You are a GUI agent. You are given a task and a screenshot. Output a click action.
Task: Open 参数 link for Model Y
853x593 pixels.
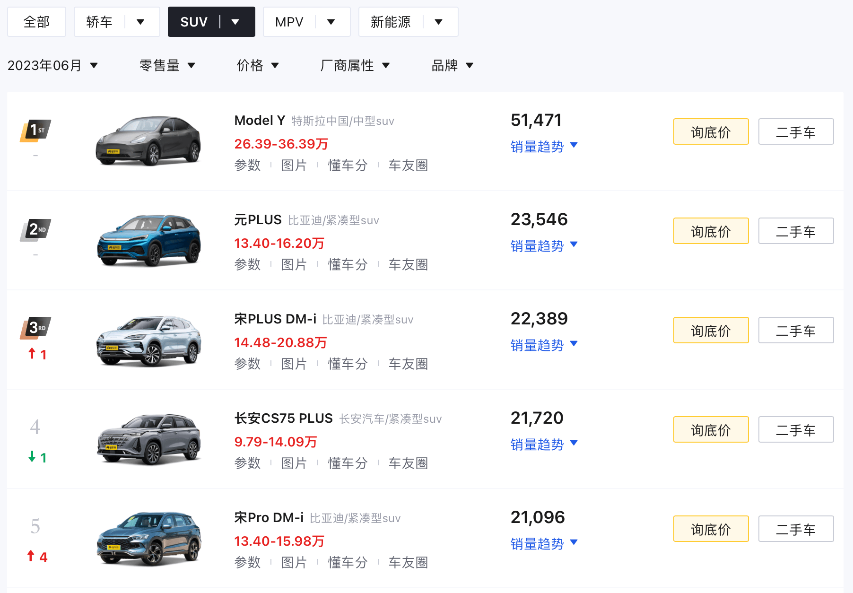[247, 166]
